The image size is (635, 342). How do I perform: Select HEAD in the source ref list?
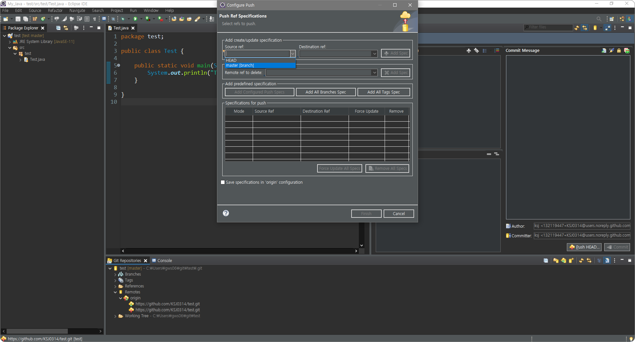coord(260,60)
